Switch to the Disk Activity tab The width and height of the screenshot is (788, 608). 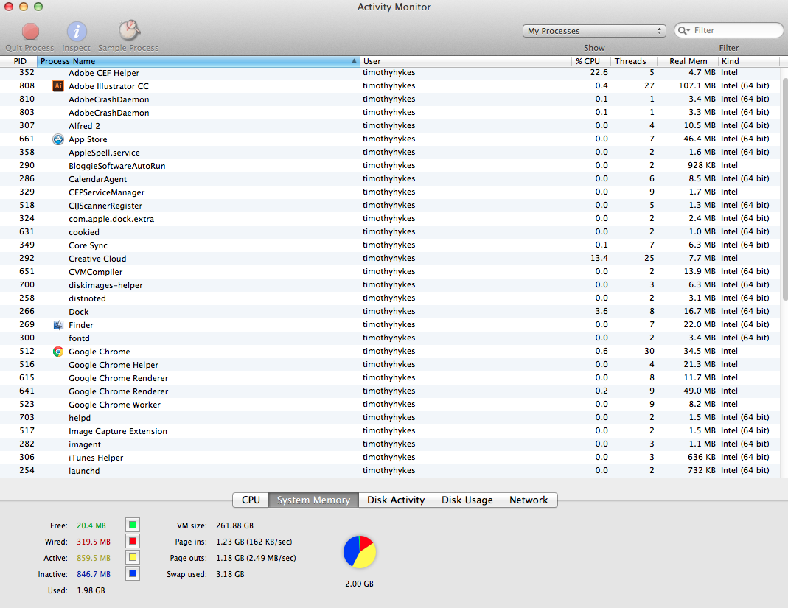click(396, 500)
